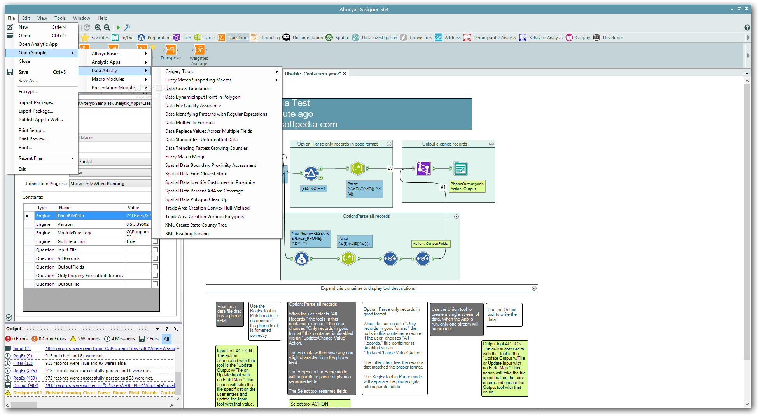The image size is (759, 416).
Task: Open the Filter (12) output link
Action: tap(23, 363)
